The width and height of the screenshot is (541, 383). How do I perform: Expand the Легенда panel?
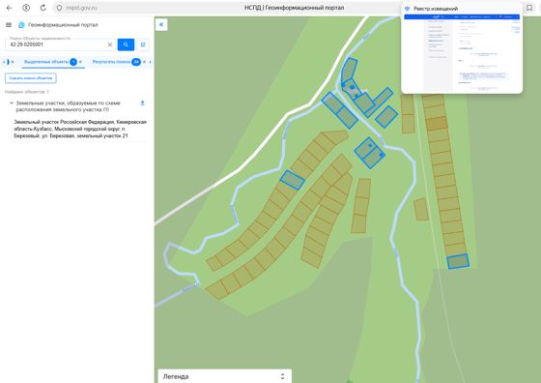[x=224, y=376]
